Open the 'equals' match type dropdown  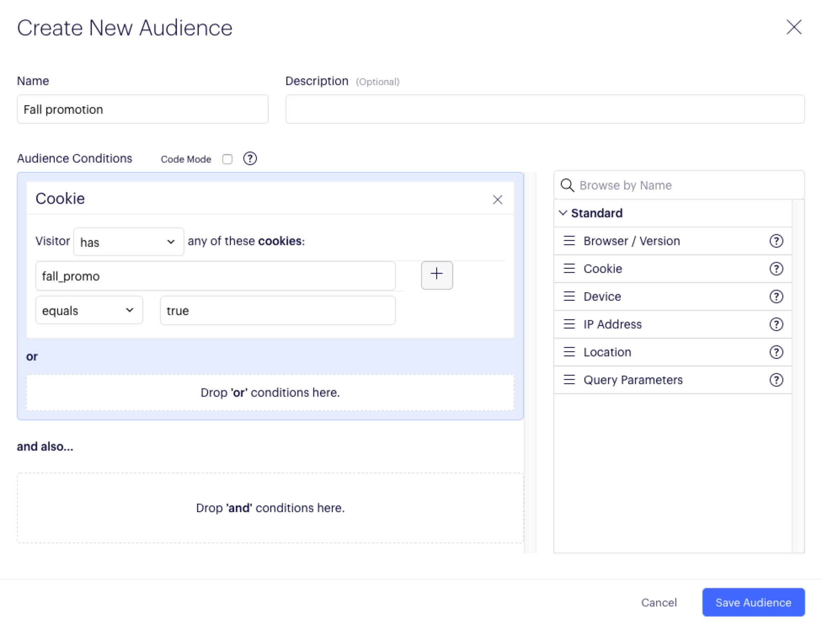[89, 310]
